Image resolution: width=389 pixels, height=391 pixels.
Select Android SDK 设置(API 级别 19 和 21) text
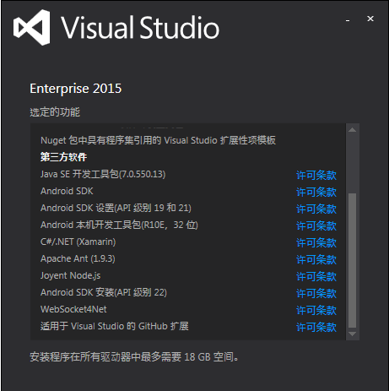coord(116,208)
